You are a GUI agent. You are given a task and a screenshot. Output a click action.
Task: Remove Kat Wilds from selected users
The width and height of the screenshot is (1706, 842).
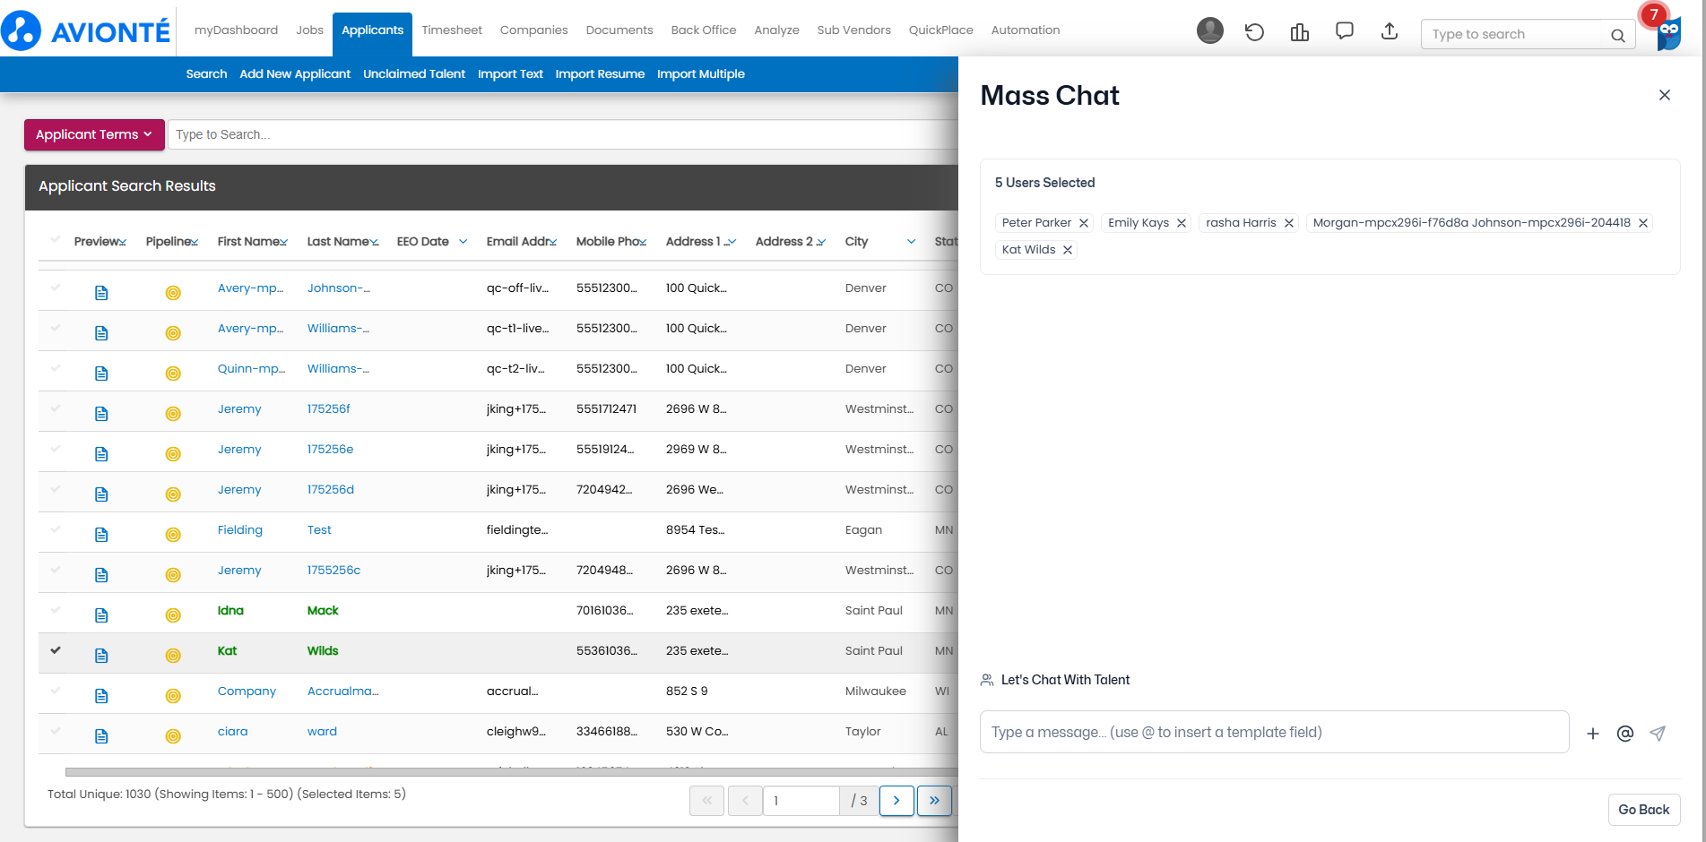pyautogui.click(x=1067, y=250)
